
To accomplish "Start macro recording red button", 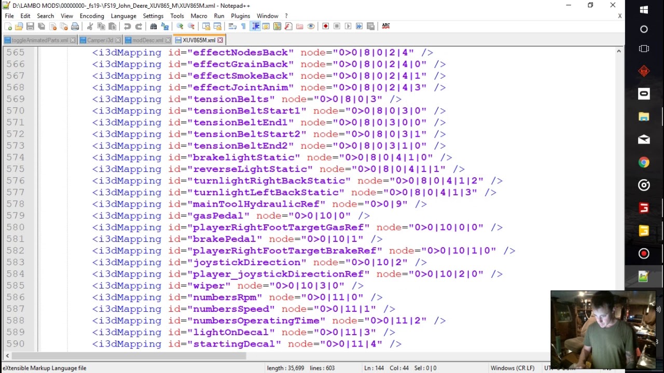I will tap(326, 26).
